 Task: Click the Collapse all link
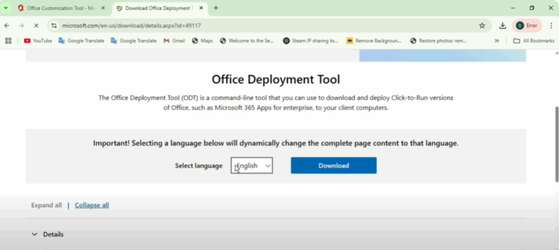click(92, 205)
